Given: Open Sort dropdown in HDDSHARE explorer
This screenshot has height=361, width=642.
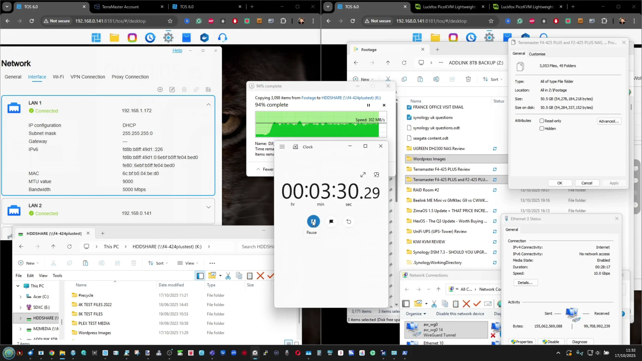Looking at the screenshot, I should click(x=158, y=263).
